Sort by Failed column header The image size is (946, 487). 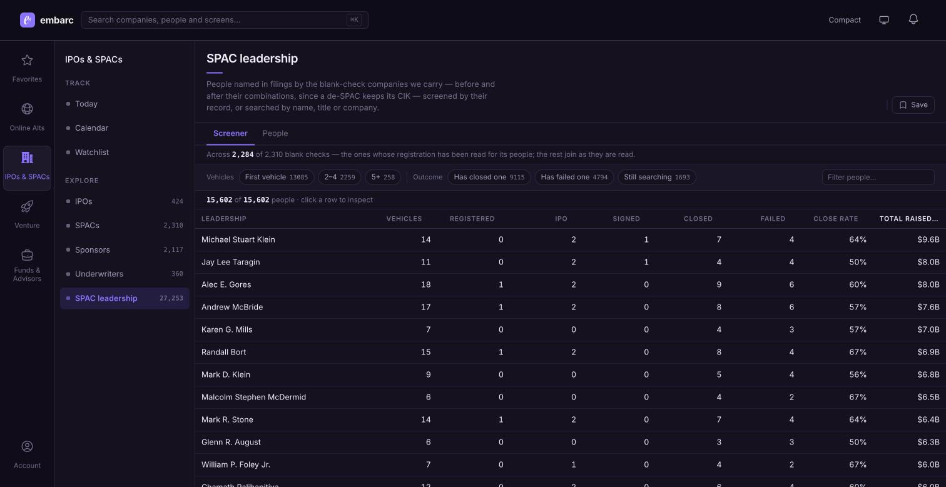[x=773, y=219]
